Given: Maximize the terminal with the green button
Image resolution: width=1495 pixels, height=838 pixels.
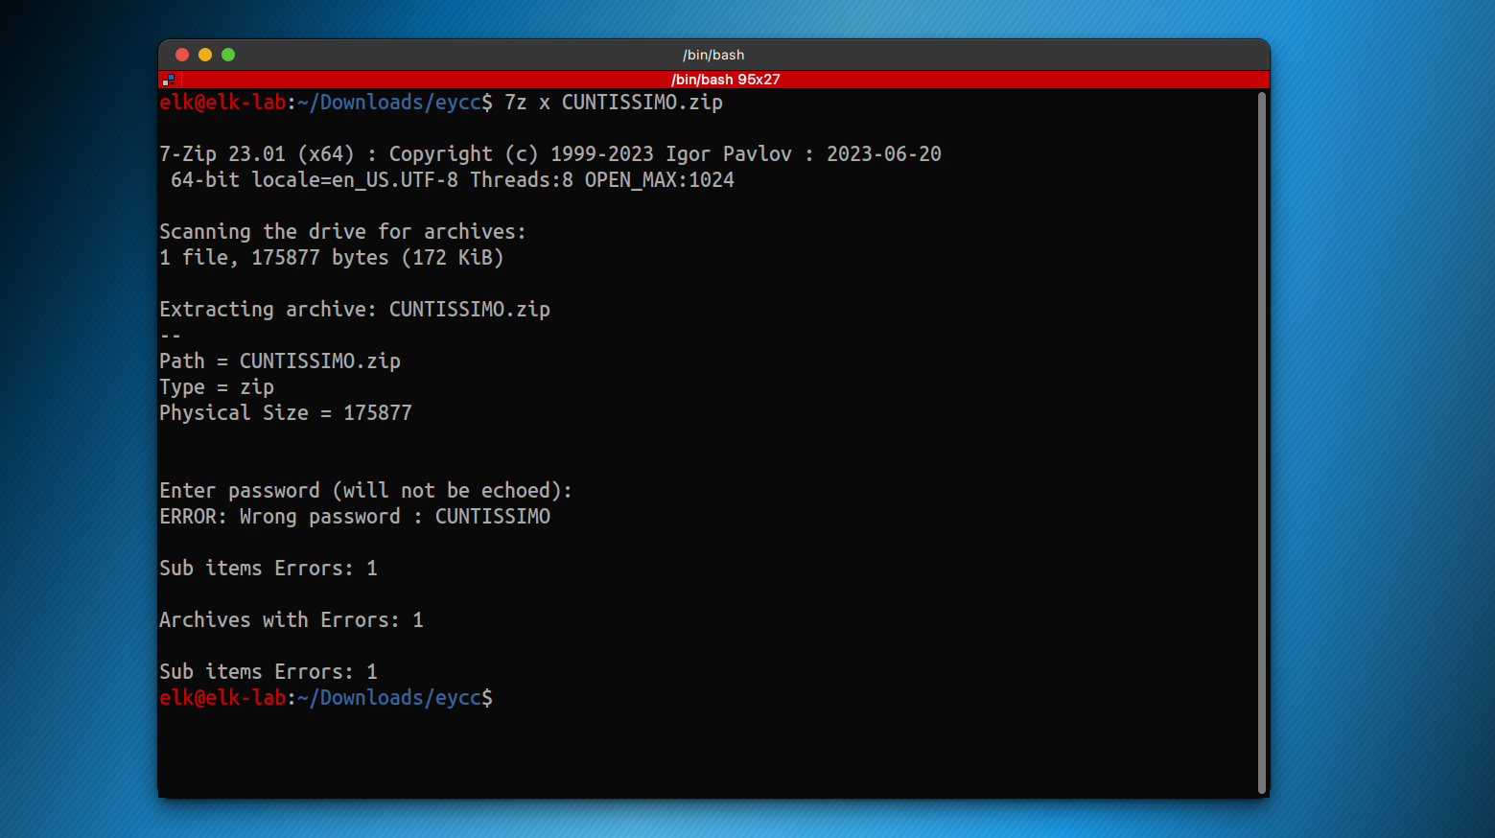Looking at the screenshot, I should pyautogui.click(x=228, y=55).
